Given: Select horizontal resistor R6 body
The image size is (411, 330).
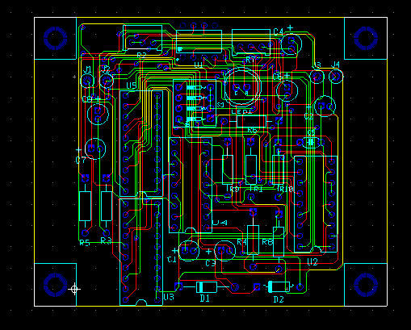Looking at the screenshot, I should [x=251, y=121].
